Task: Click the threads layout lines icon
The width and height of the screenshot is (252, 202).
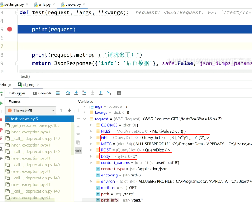Action: click(x=58, y=93)
